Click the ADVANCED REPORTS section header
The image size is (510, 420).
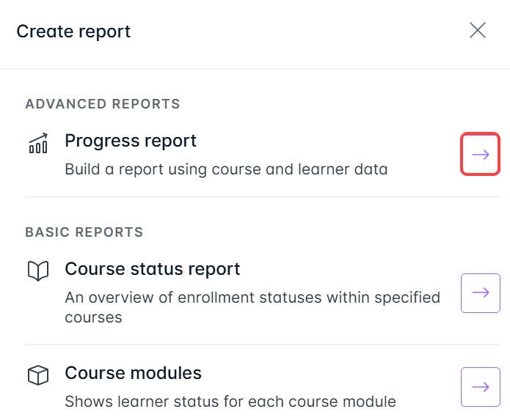103,104
